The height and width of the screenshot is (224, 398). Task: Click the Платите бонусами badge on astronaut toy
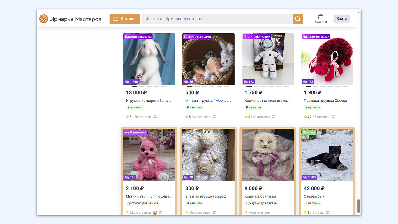tap(257, 37)
